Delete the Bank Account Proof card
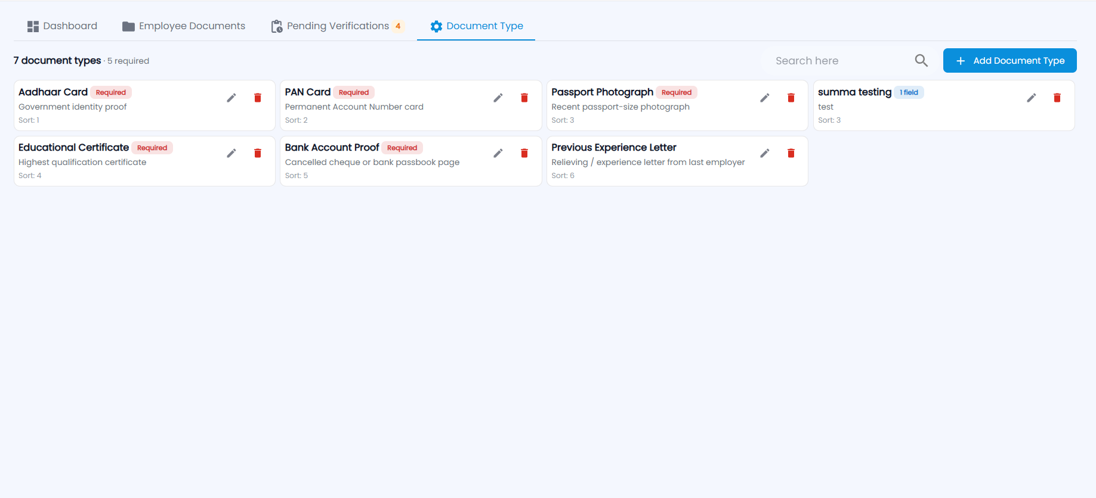 click(524, 153)
